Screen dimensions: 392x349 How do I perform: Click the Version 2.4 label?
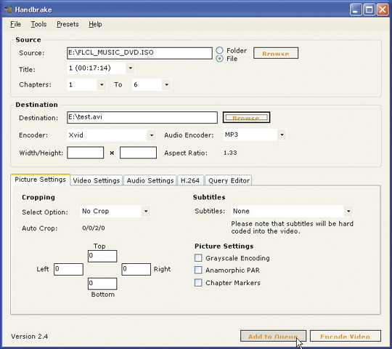[29, 336]
